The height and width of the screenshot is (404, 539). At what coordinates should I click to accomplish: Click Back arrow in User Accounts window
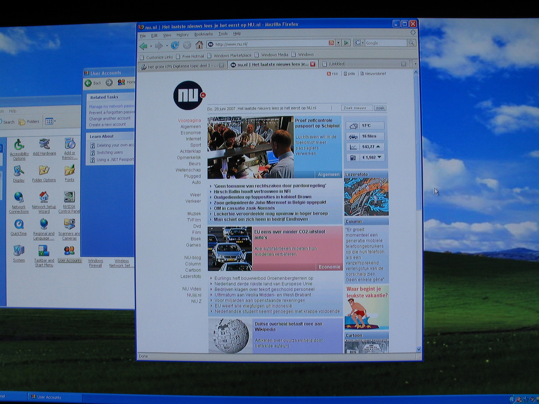(88, 83)
